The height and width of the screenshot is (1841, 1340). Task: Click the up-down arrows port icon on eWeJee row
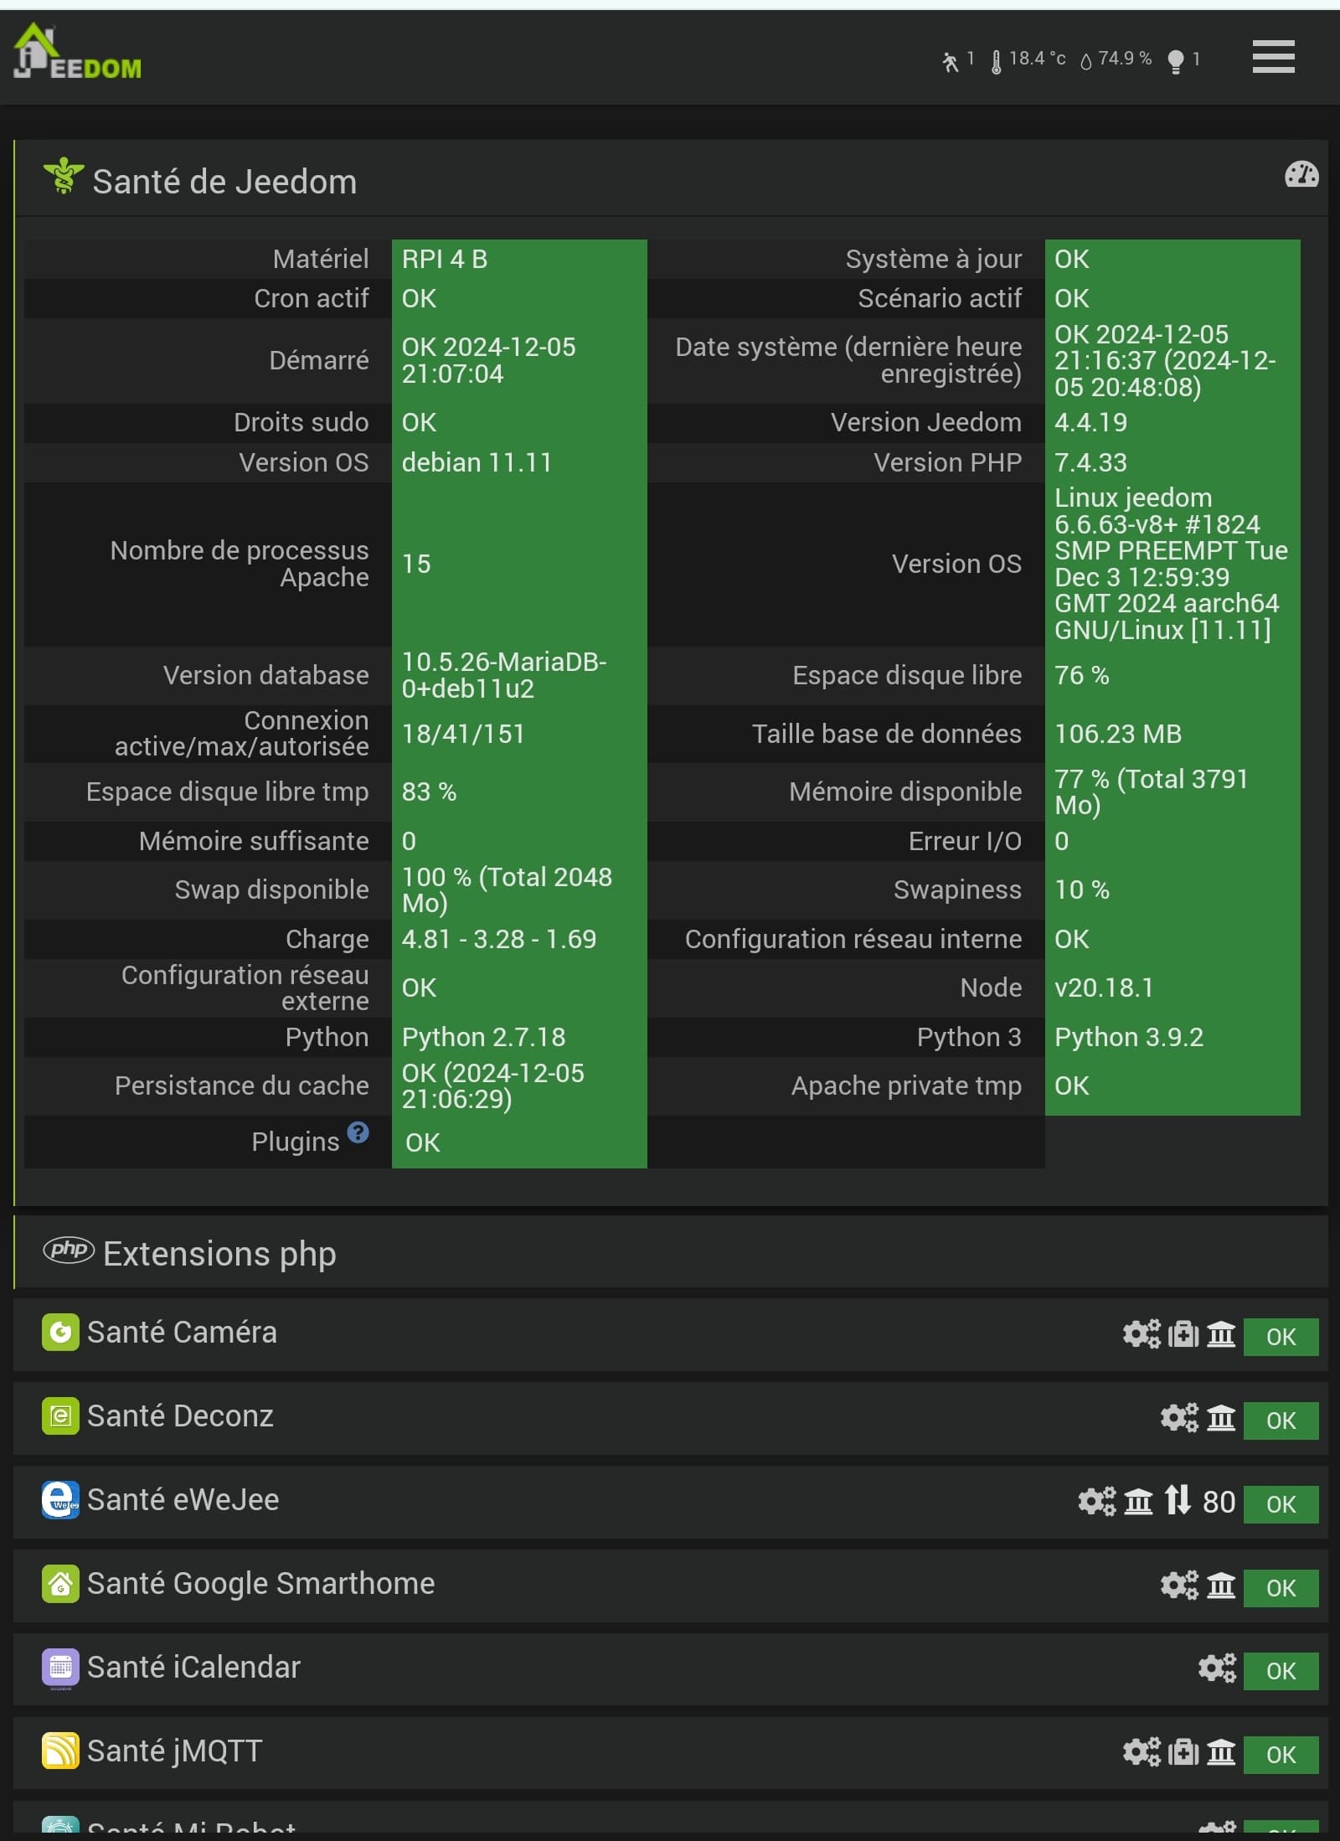click(1177, 1500)
